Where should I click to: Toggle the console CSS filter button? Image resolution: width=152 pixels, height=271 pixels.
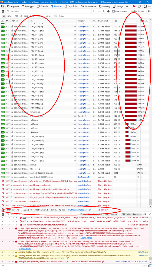(x=123, y=214)
